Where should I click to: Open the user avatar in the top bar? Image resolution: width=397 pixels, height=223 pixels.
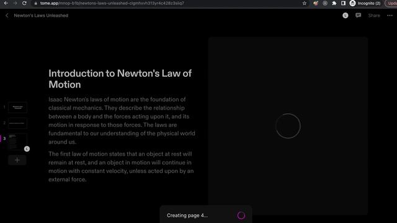point(346,15)
